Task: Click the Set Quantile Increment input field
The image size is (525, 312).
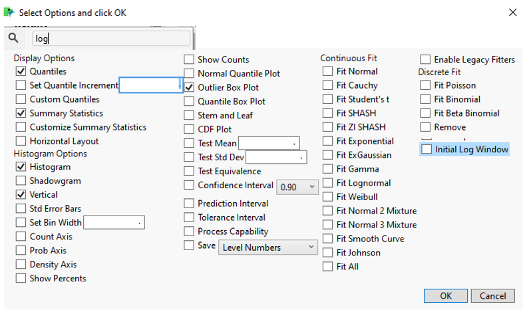Action: 150,85
